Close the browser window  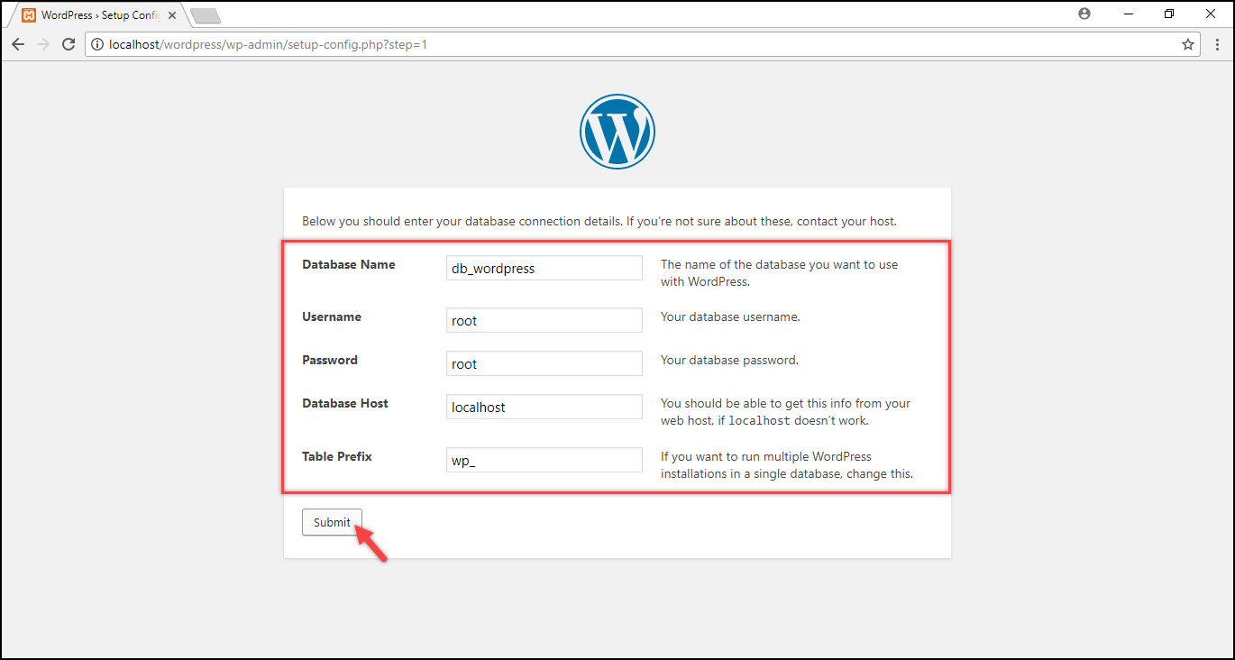coord(1211,14)
